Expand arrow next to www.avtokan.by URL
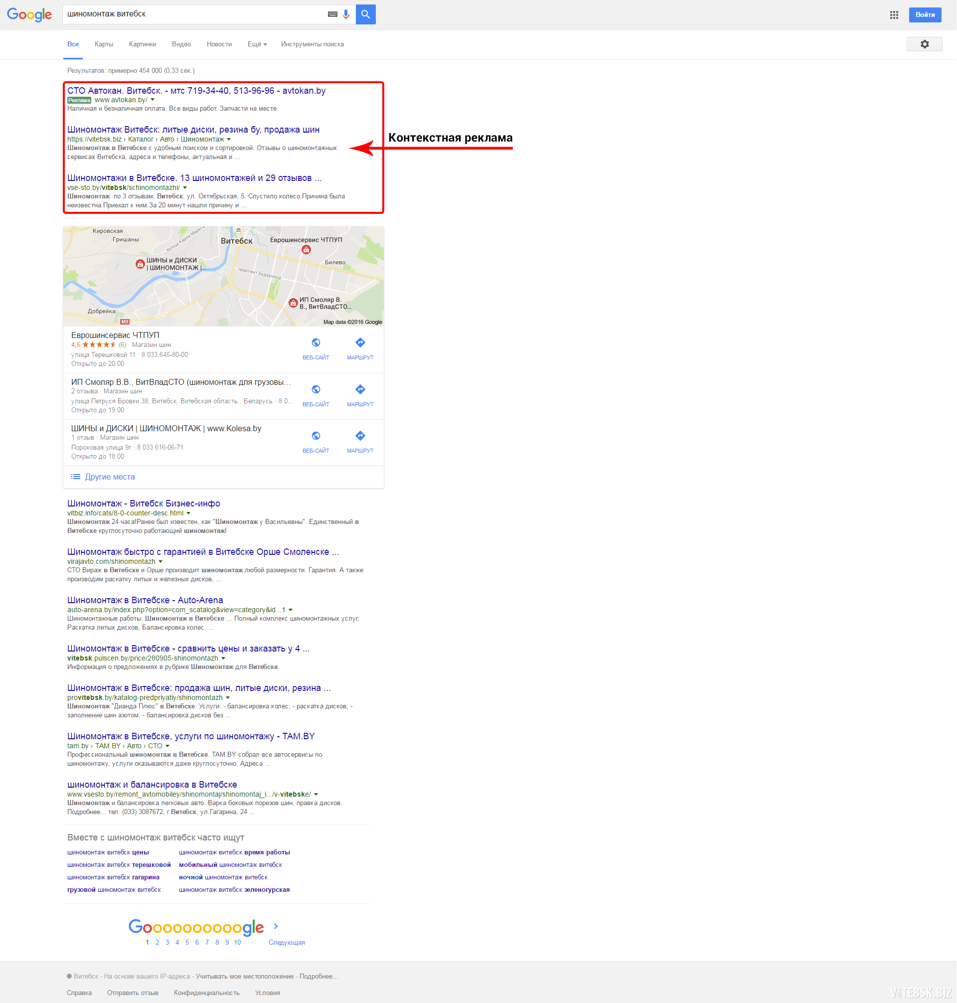Screen dimensions: 957x1003 (153, 100)
